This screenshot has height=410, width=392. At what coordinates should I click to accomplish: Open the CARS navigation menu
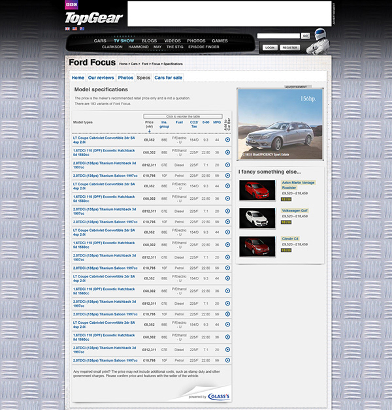click(100, 40)
